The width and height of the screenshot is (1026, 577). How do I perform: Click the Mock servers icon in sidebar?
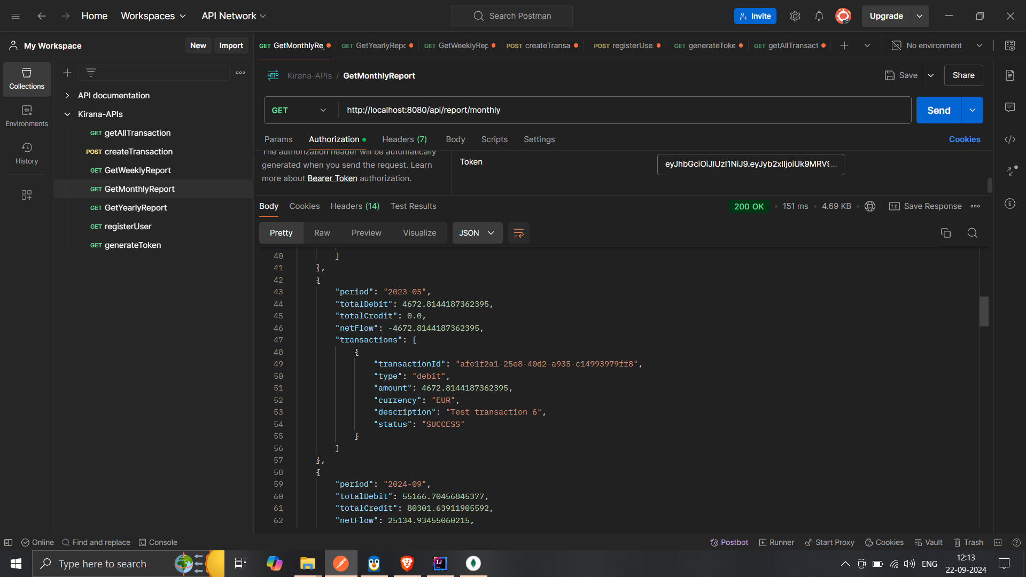[27, 195]
